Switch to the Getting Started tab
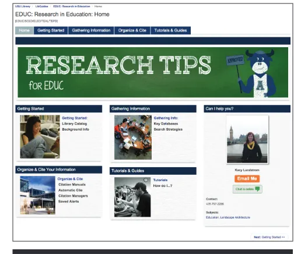This screenshot has width=294, height=254. (x=51, y=30)
